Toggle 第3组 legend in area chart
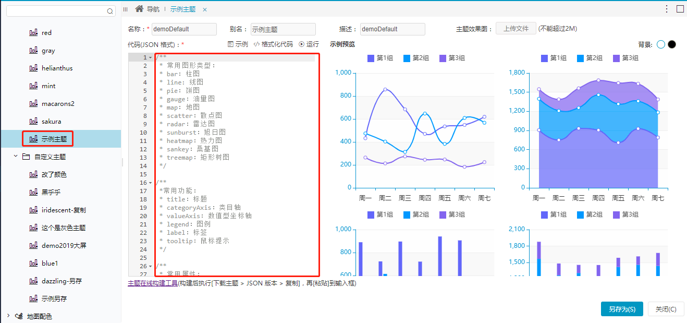 coord(626,58)
